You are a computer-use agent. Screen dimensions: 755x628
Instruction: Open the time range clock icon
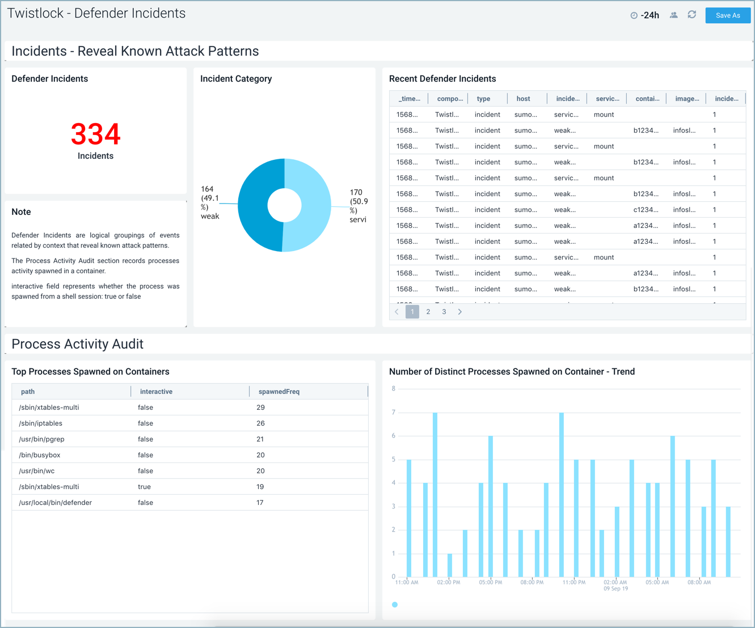(635, 15)
